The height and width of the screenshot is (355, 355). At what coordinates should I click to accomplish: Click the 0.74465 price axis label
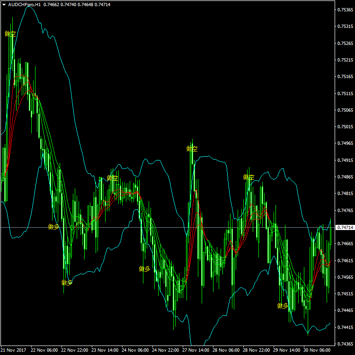345,311
